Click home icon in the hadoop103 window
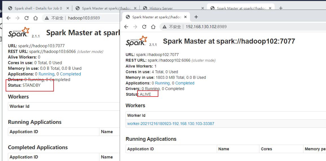326x161 pixels. pyautogui.click(x=36, y=18)
